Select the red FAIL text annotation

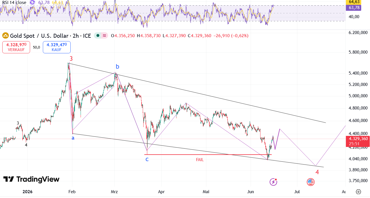[x=200, y=160]
